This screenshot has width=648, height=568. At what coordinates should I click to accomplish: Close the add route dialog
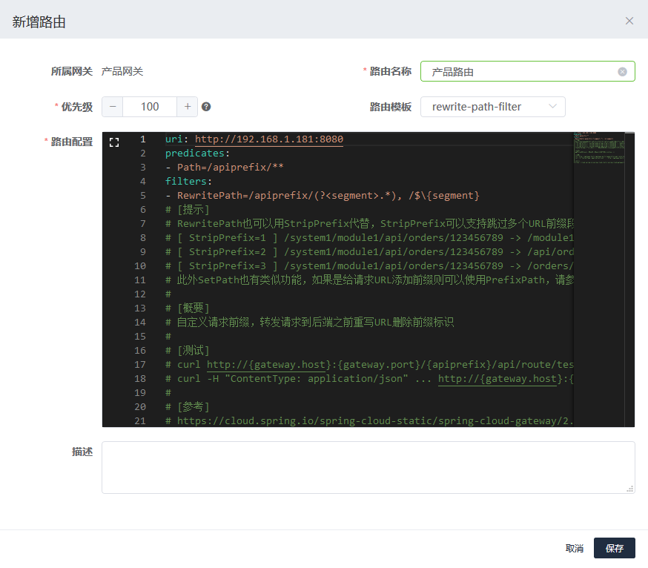[629, 21]
